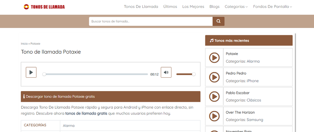The width and height of the screenshot is (314, 132).
Task: Click the Tono de llamada Potaxie heading
Action: click(51, 52)
